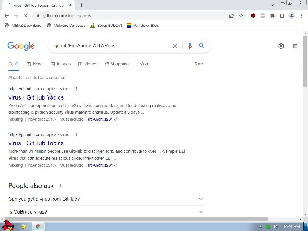This screenshot has height=231, width=308.
Task: Switch to the Shopping tab
Action: click(x=117, y=64)
